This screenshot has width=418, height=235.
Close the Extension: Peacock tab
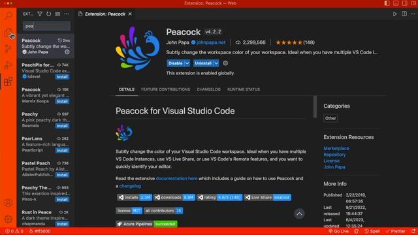[130, 14]
